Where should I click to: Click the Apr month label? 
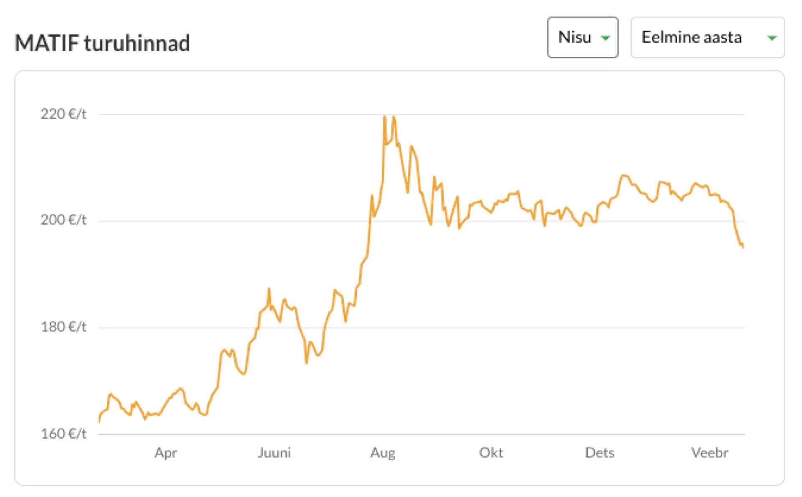tap(166, 453)
